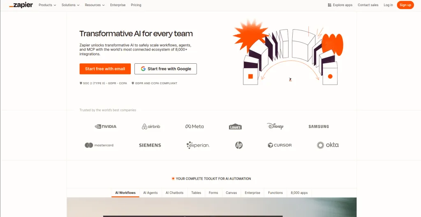Click GDPR AND CCPA COMPLIANT text

(156, 83)
